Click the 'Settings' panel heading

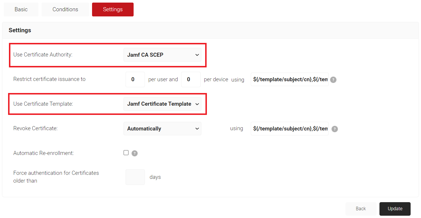pos(20,30)
